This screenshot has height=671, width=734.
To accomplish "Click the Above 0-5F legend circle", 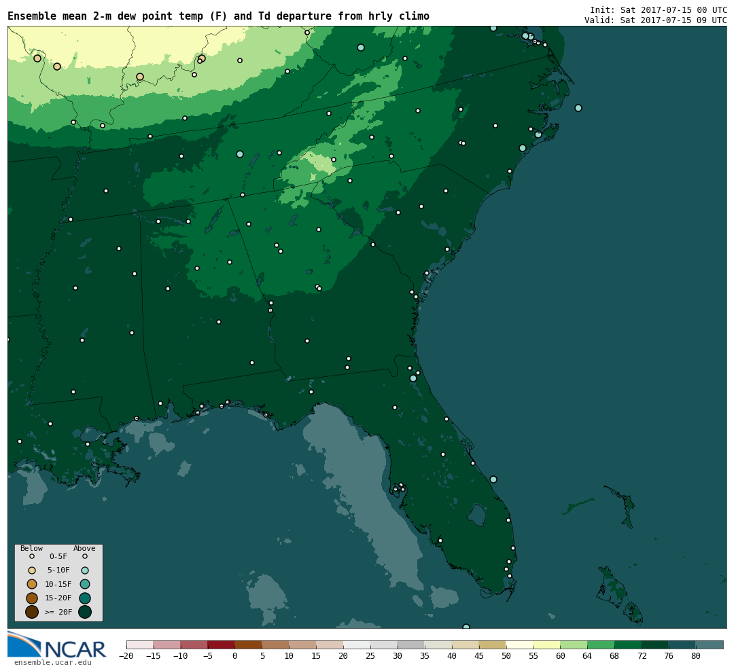I will click(x=85, y=557).
